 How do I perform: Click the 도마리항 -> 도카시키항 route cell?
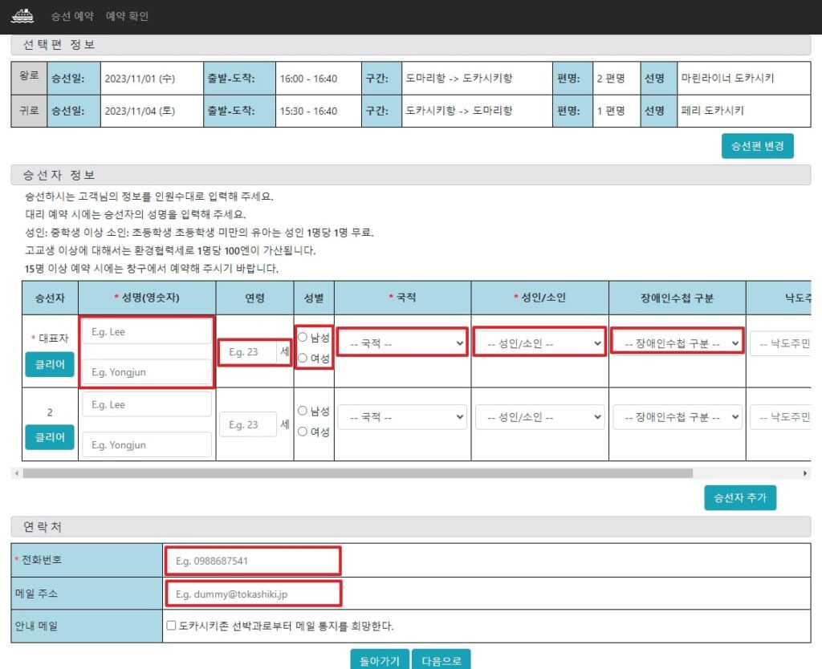coord(477,79)
